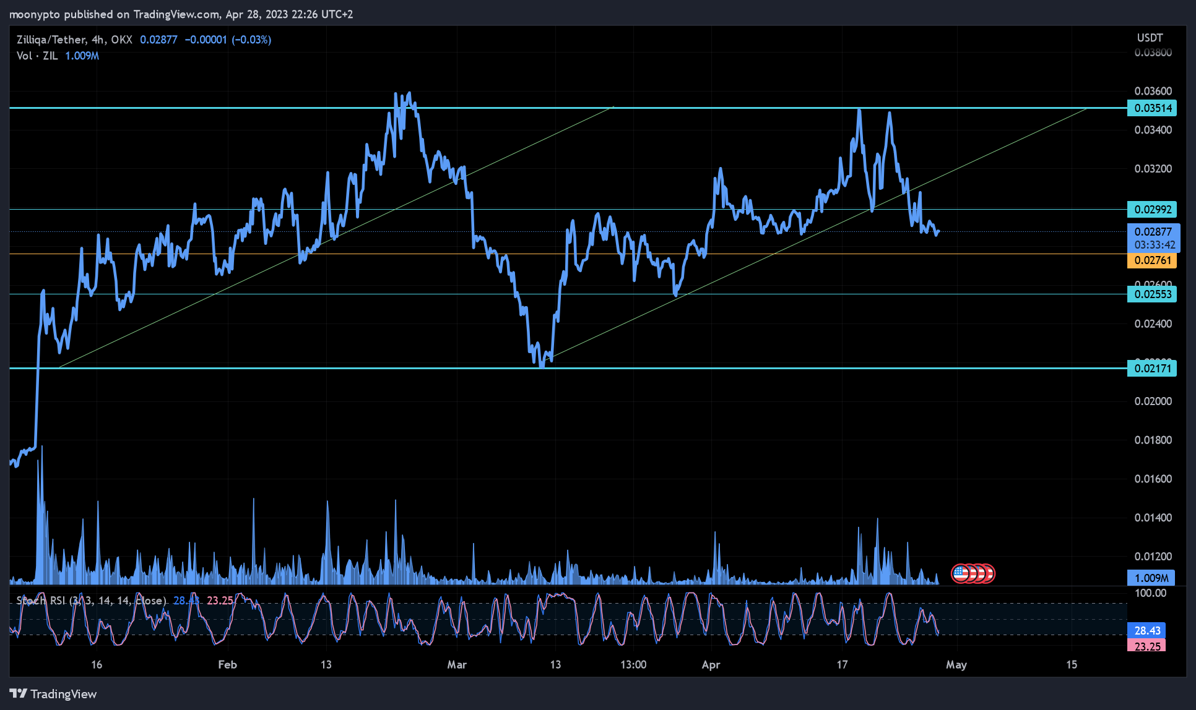Viewport: 1196px width, 710px height.
Task: Select the 0.02553 price line label
Action: click(x=1152, y=294)
